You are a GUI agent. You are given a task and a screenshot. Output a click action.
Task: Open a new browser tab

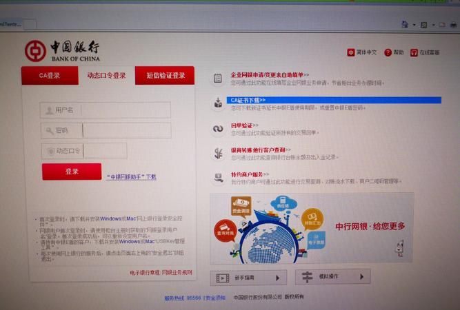[30, 25]
